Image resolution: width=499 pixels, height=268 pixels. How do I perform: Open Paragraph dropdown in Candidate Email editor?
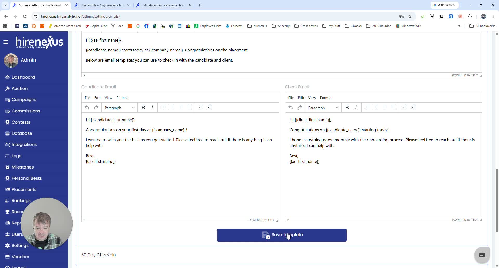120,108
